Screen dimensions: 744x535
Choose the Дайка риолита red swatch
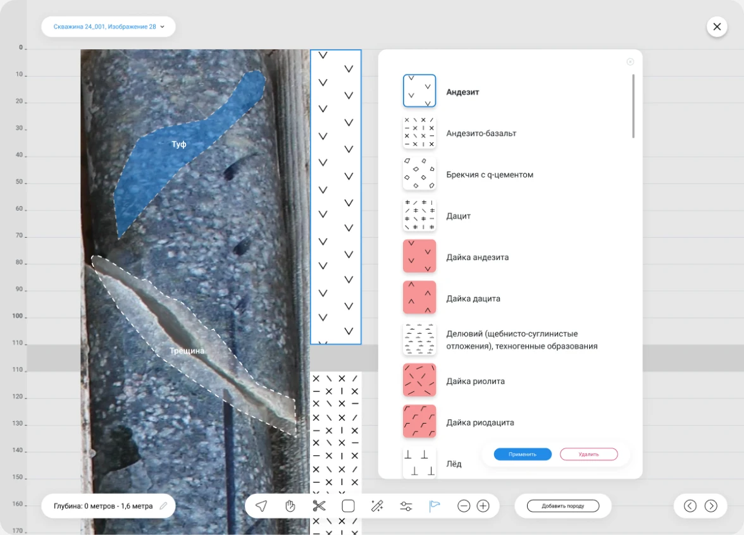coord(419,381)
